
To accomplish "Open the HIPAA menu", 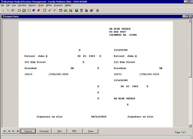I will point(49,5).
